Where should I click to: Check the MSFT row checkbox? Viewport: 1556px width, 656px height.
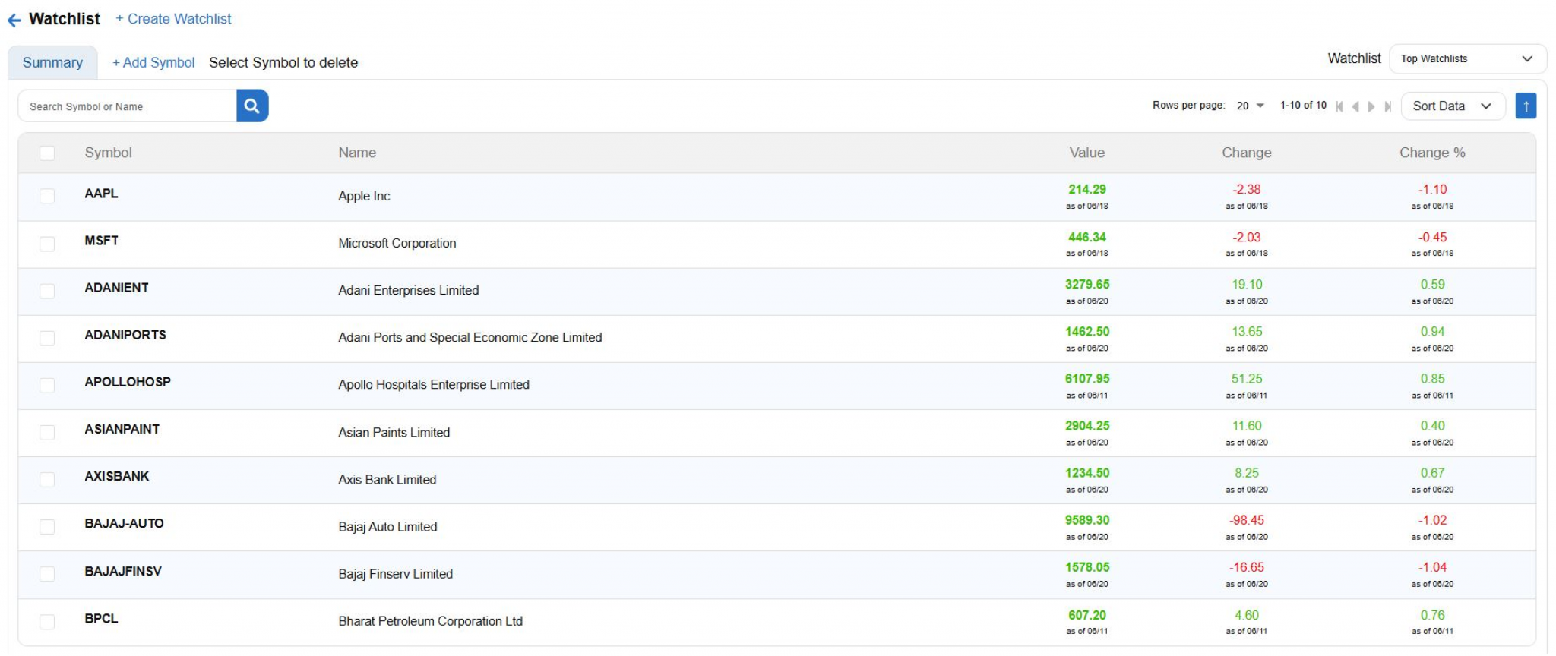pos(47,244)
